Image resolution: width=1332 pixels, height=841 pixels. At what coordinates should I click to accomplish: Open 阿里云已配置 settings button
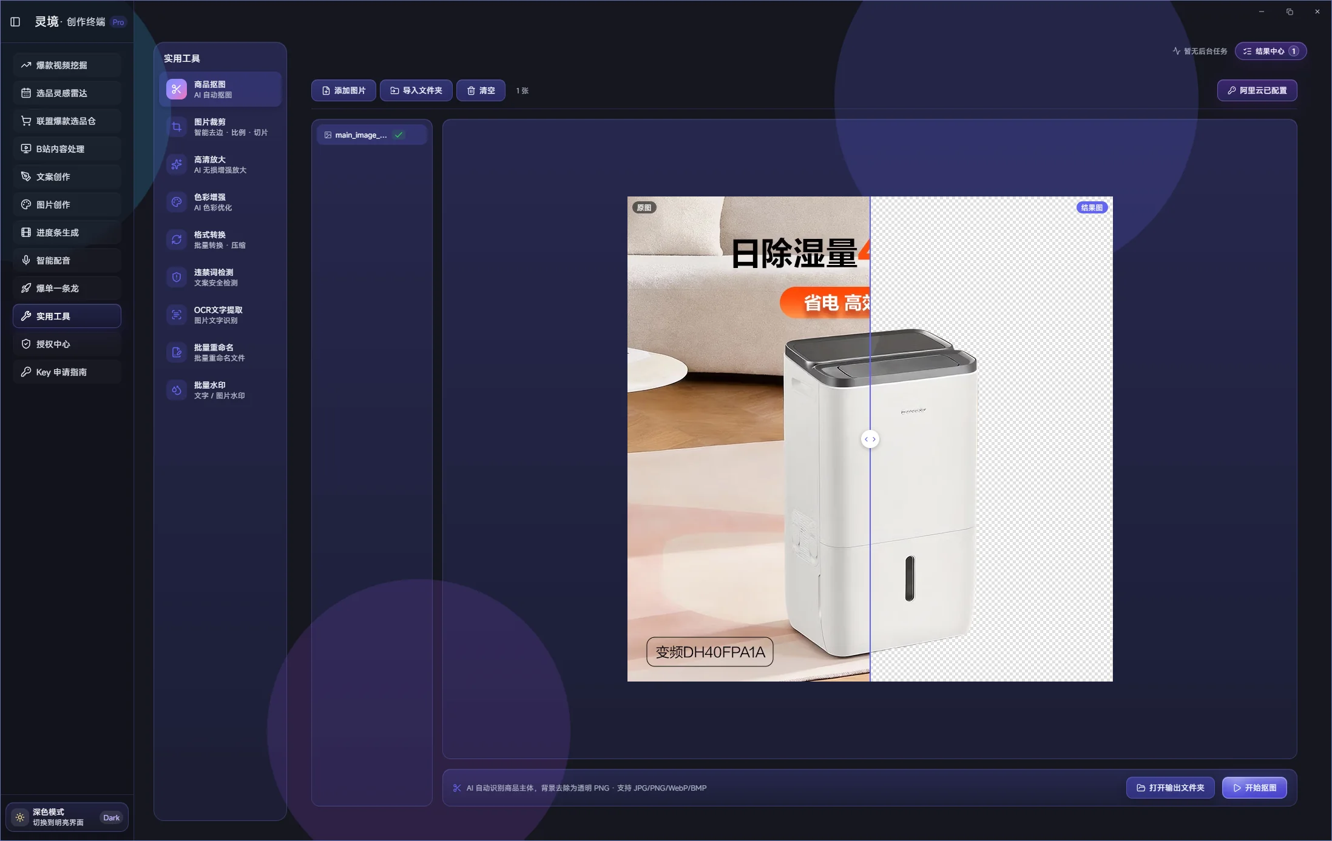click(1257, 90)
